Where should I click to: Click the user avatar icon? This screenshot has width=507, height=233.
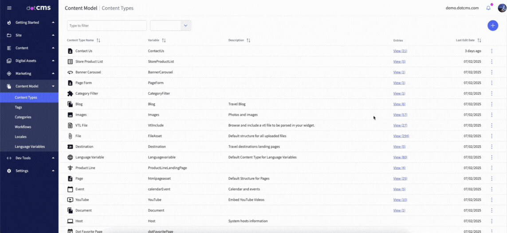point(502,8)
